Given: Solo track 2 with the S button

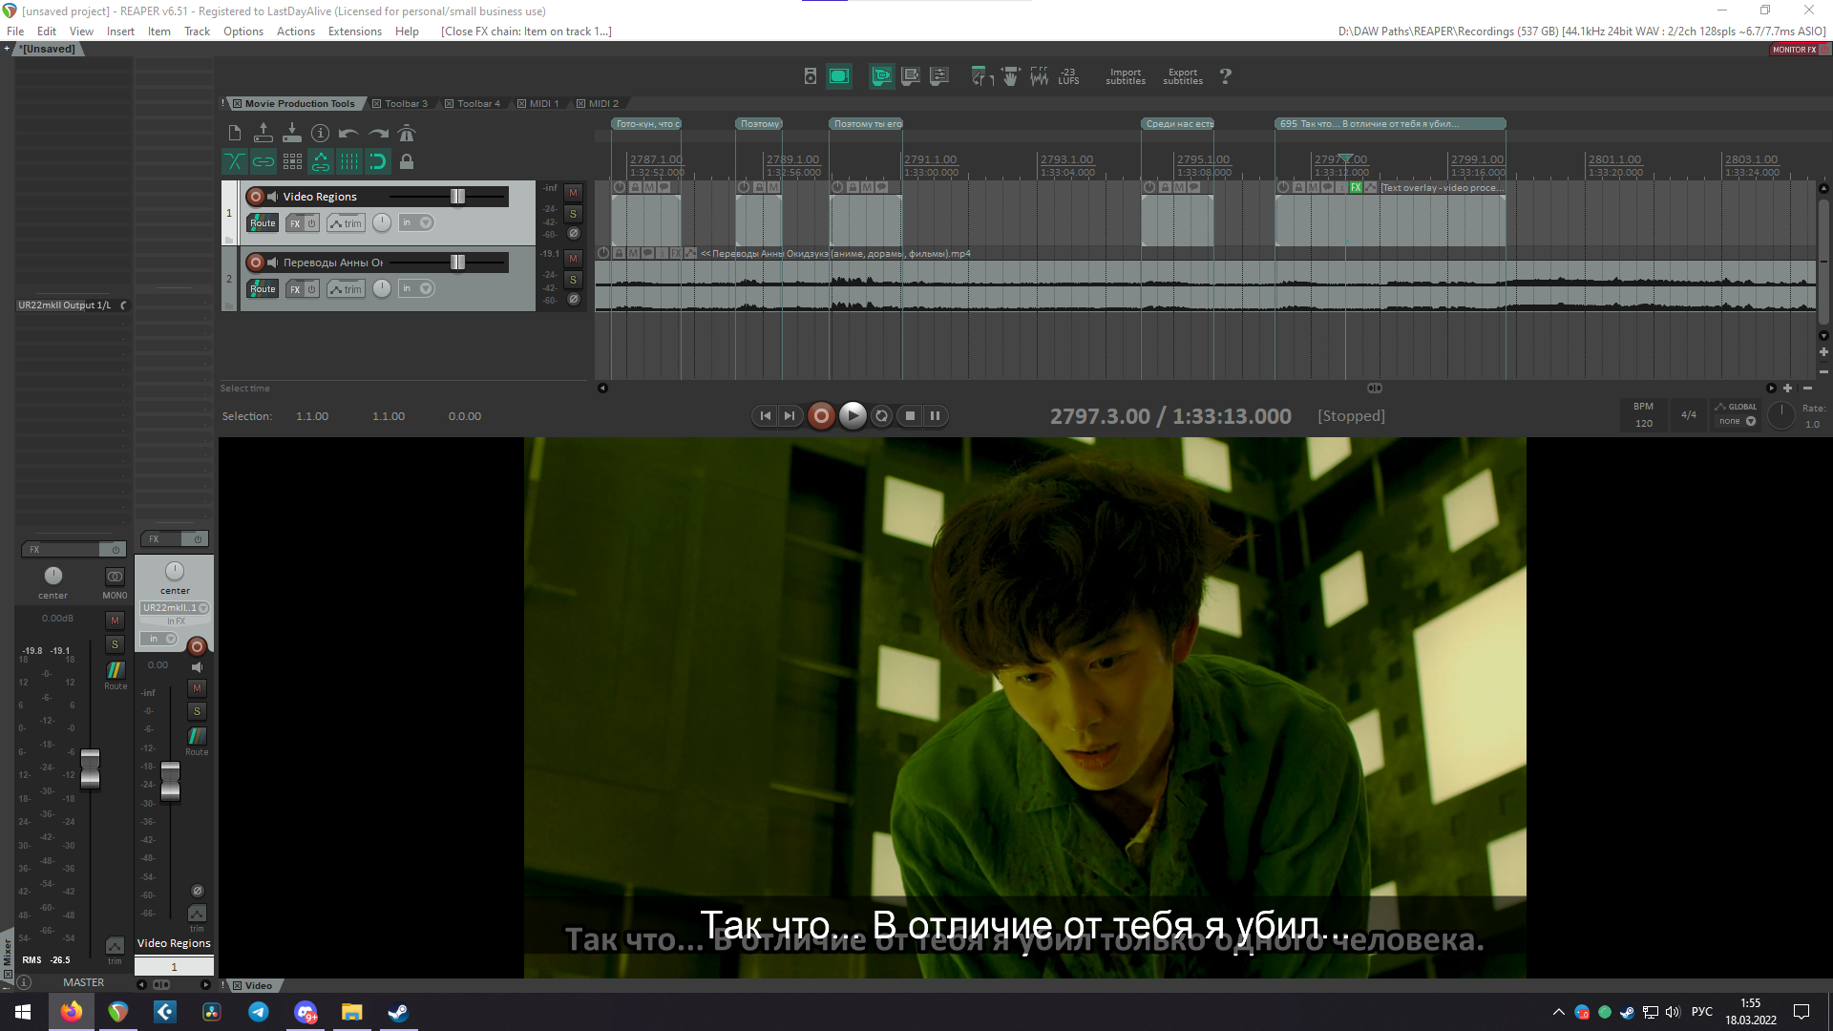Looking at the screenshot, I should click(x=573, y=280).
